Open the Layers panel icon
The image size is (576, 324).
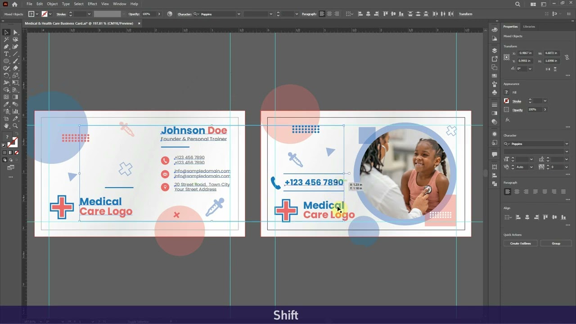click(495, 50)
